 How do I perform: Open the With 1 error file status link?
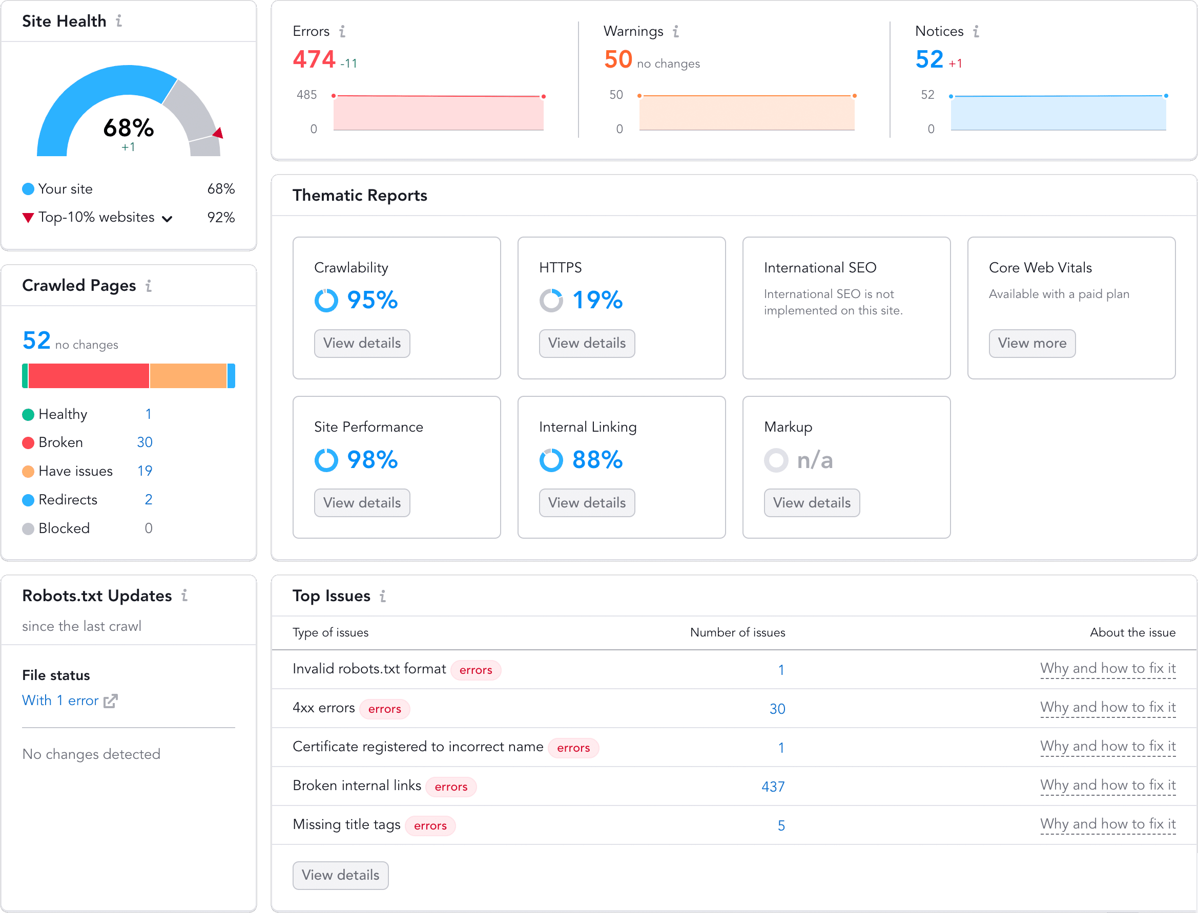click(60, 700)
